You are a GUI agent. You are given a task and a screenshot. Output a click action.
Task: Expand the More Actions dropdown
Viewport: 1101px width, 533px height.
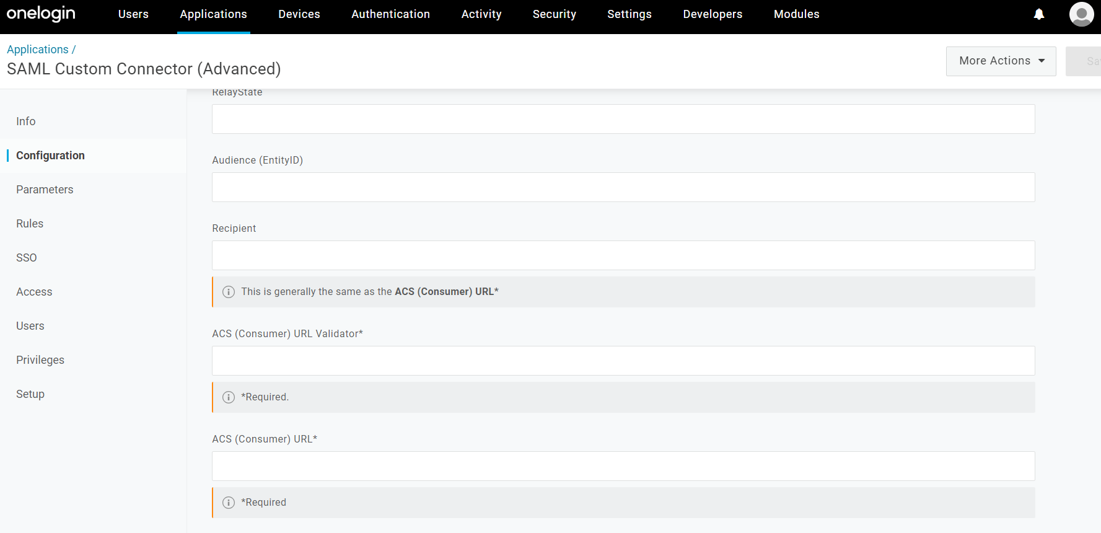(x=1001, y=61)
